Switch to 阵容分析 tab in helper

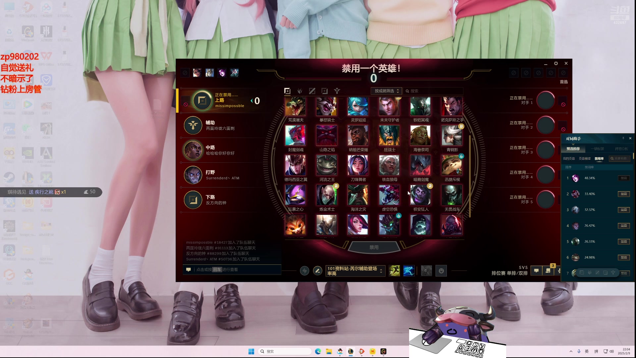point(621,149)
